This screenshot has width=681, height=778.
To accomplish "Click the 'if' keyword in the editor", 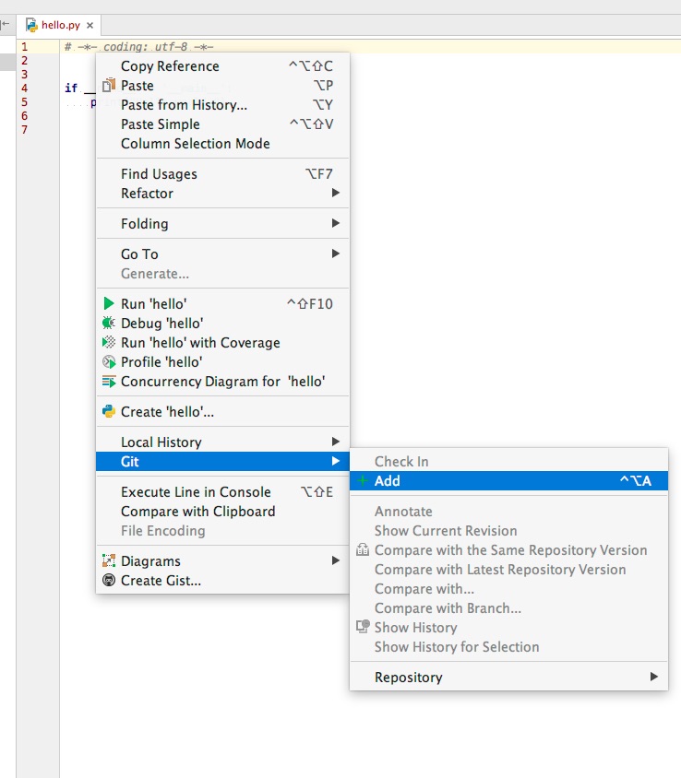I will pyautogui.click(x=71, y=88).
